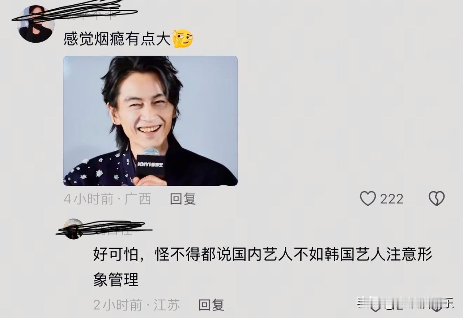
Task: Select the comment text 感觉烟瘾有点大
Action: 117,39
